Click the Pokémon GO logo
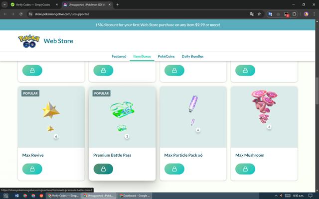The height and width of the screenshot is (199, 319). coord(29,41)
